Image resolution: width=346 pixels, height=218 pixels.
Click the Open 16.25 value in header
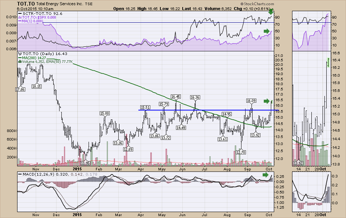[124, 9]
